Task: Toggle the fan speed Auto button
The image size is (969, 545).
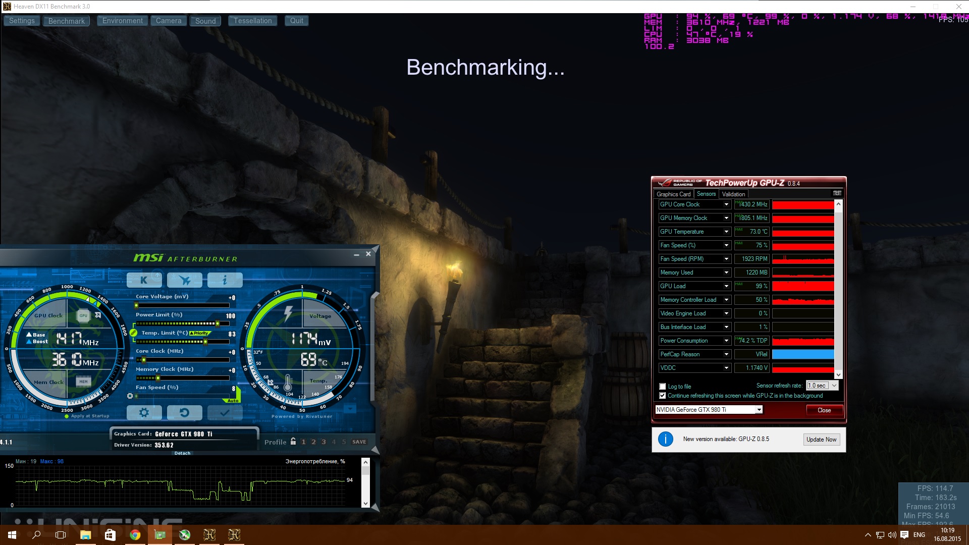Action: pos(233,401)
